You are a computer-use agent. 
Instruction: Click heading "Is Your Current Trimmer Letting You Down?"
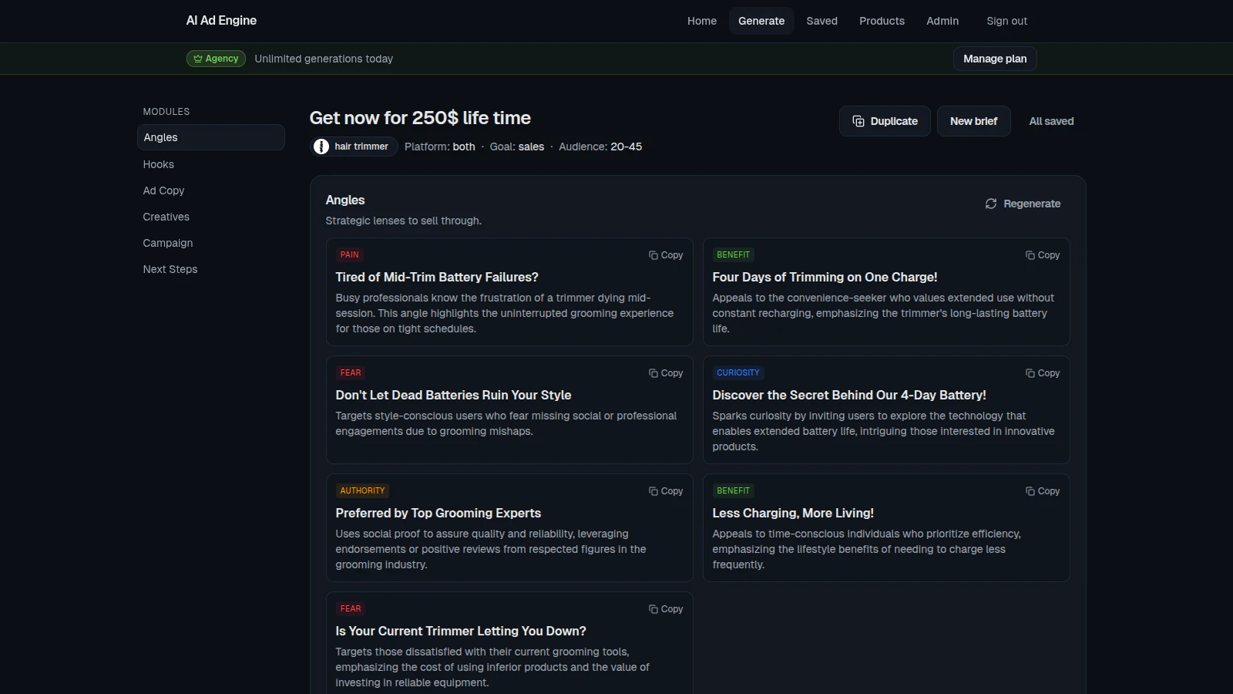point(461,631)
